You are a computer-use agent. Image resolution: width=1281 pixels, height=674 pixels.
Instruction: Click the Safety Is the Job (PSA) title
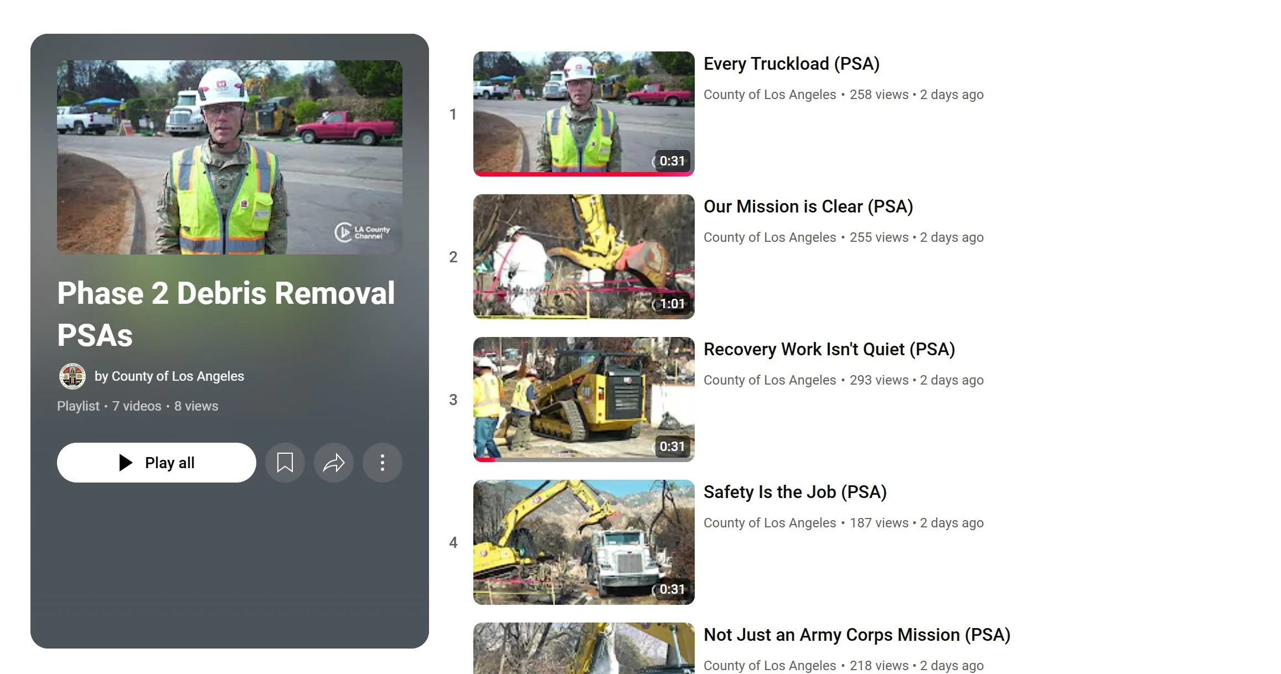click(x=794, y=492)
